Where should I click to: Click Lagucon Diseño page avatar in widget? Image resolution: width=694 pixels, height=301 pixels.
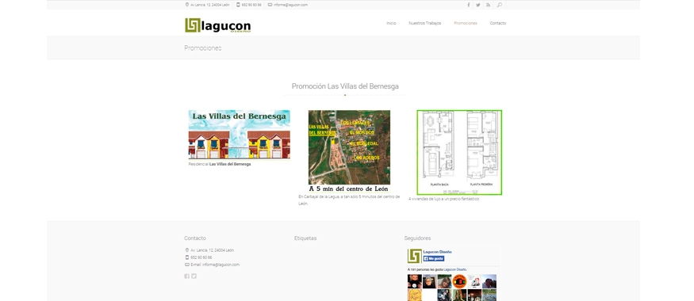[x=414, y=256]
